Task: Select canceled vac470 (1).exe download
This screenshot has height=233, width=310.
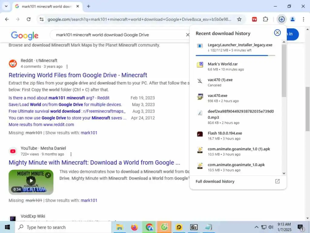Action: click(x=236, y=82)
